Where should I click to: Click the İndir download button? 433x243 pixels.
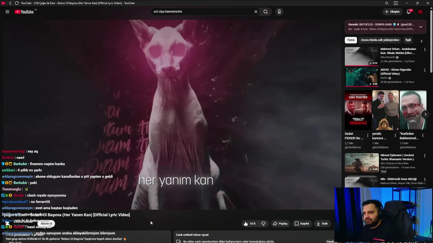coord(322,223)
